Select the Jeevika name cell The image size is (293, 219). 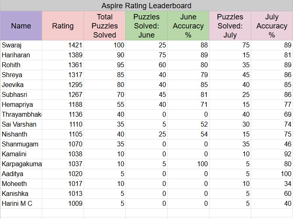pyautogui.click(x=21, y=85)
